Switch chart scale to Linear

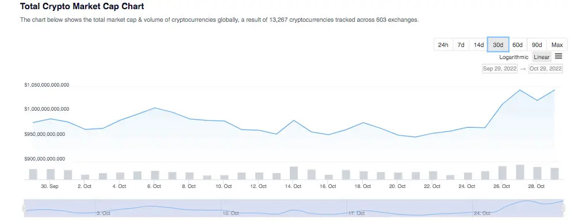542,57
